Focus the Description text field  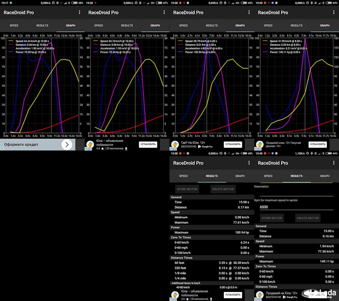coord(296,192)
